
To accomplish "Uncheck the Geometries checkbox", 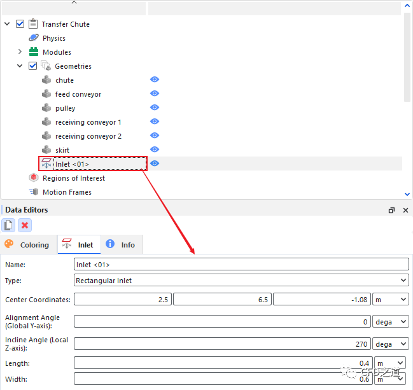I will pyautogui.click(x=33, y=66).
